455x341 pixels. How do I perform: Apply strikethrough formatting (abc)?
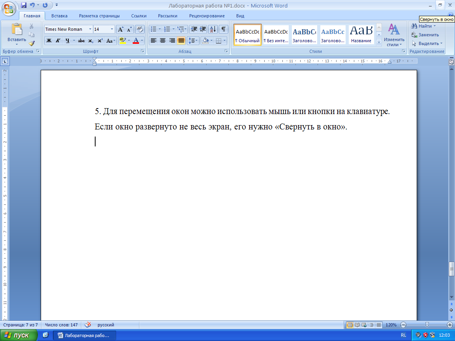(x=81, y=41)
